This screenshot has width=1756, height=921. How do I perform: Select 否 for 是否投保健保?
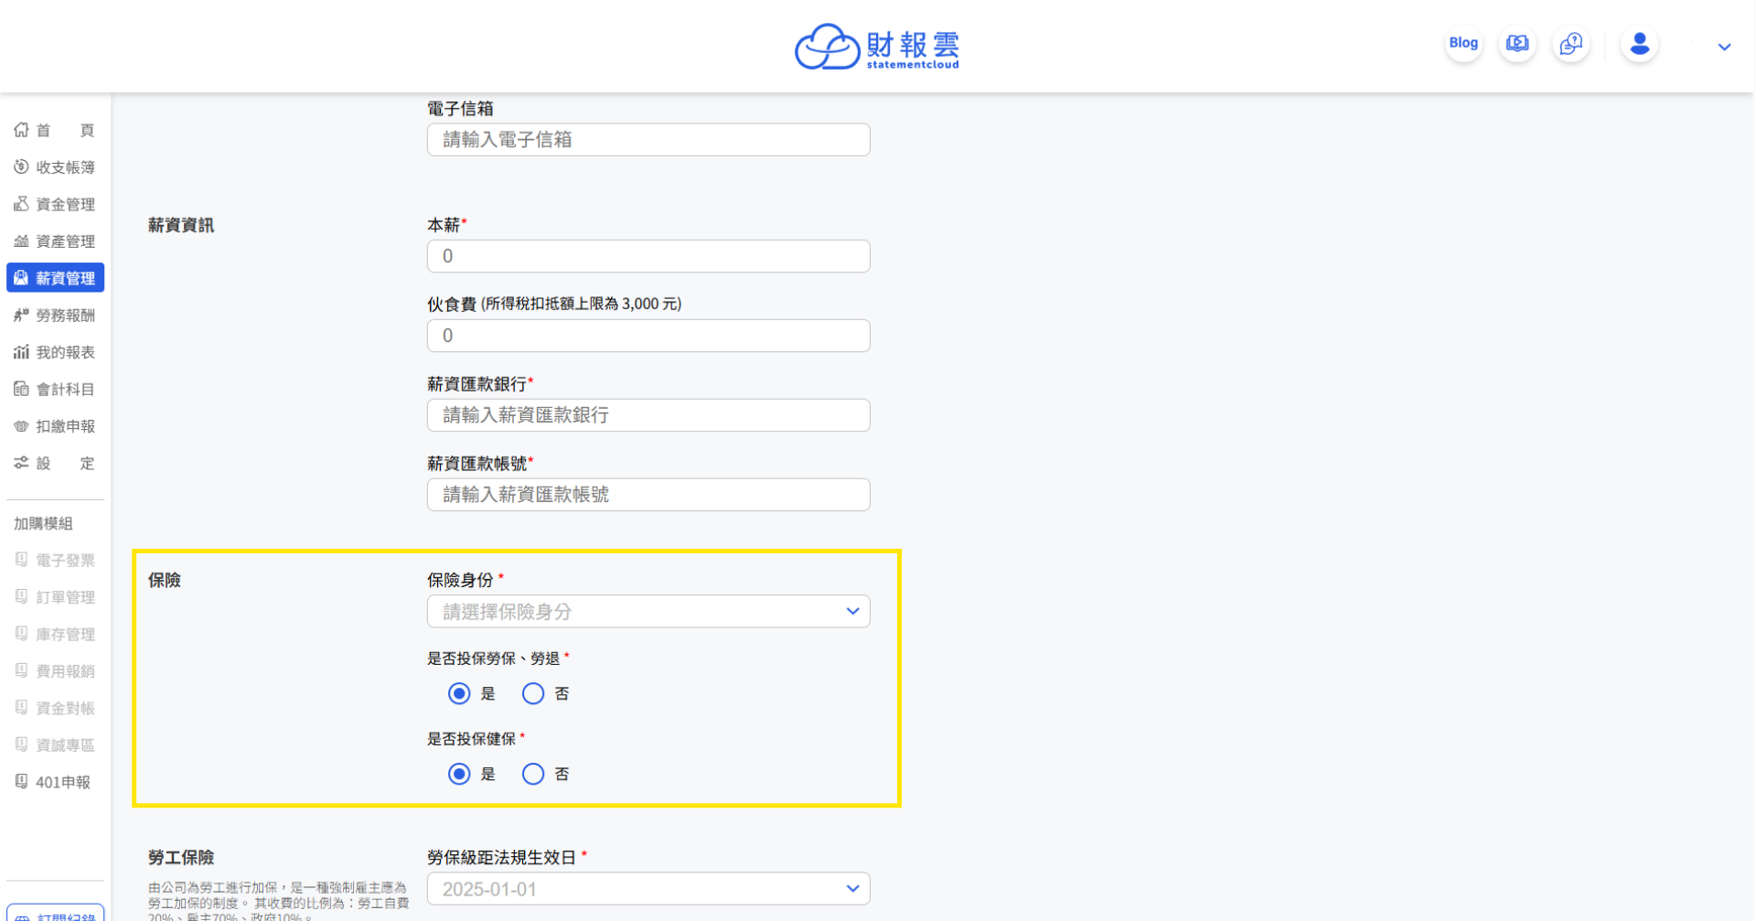[x=533, y=775]
